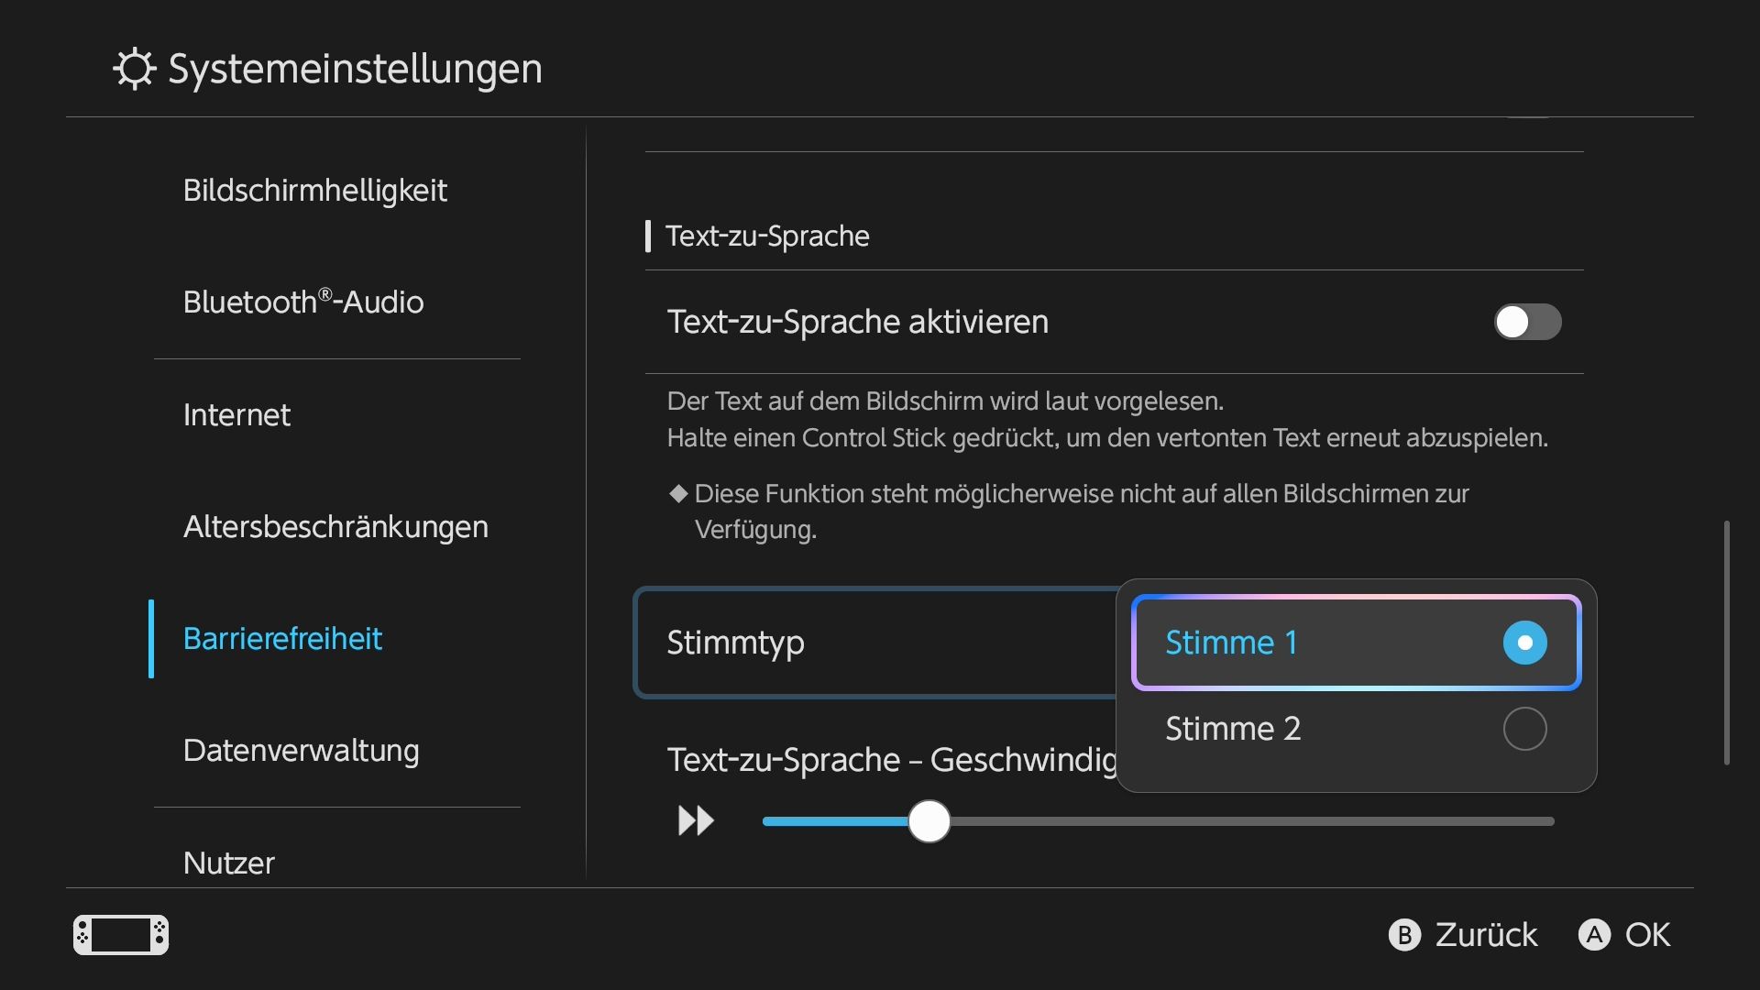Open Bildschirmhelligkeit in the sidebar
This screenshot has height=990, width=1760.
(314, 191)
